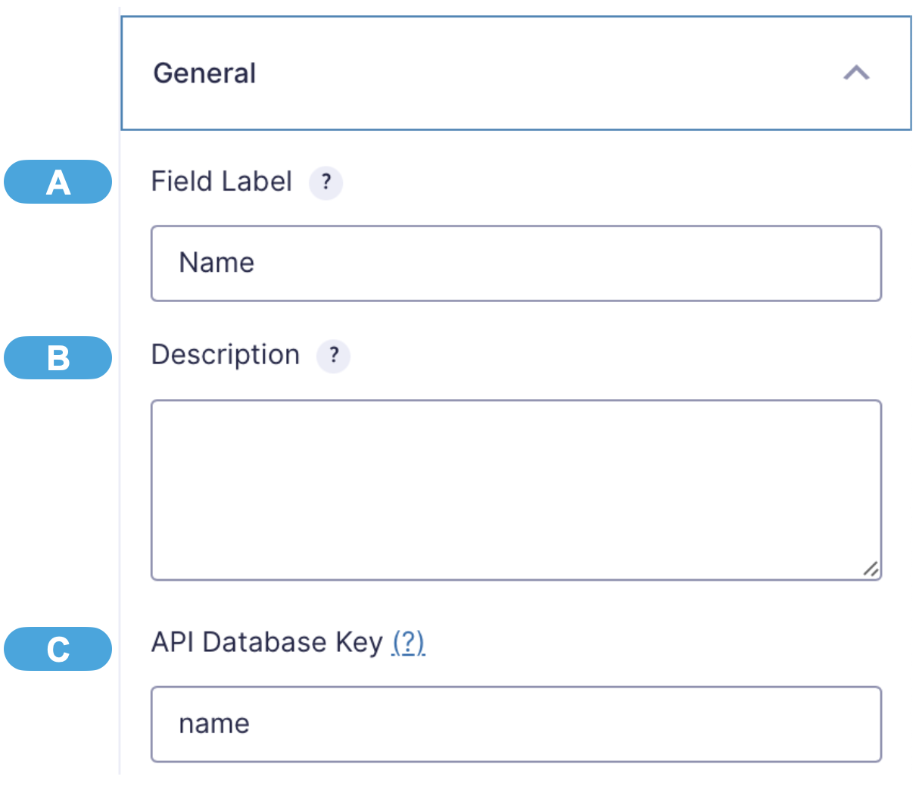Screen dimensions: 919x792
Task: Click the Field Label text label
Action: pos(221,182)
